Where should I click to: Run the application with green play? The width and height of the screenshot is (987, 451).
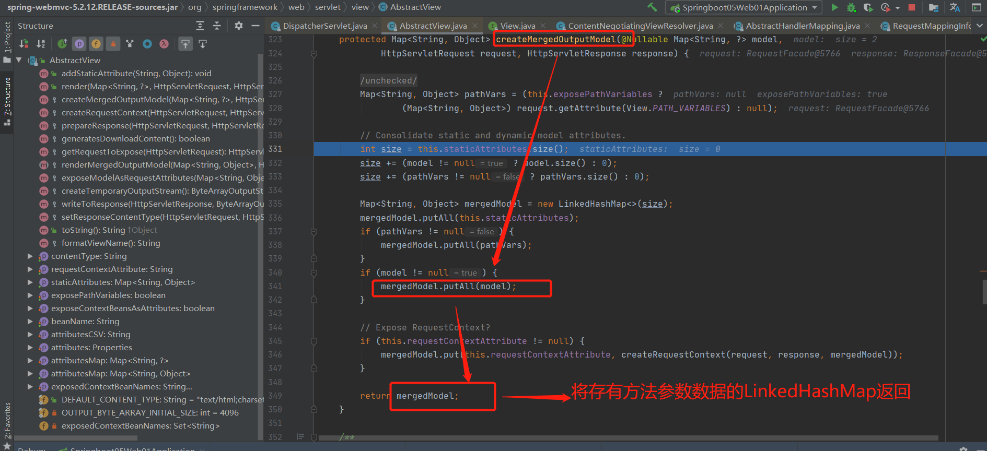(x=834, y=7)
